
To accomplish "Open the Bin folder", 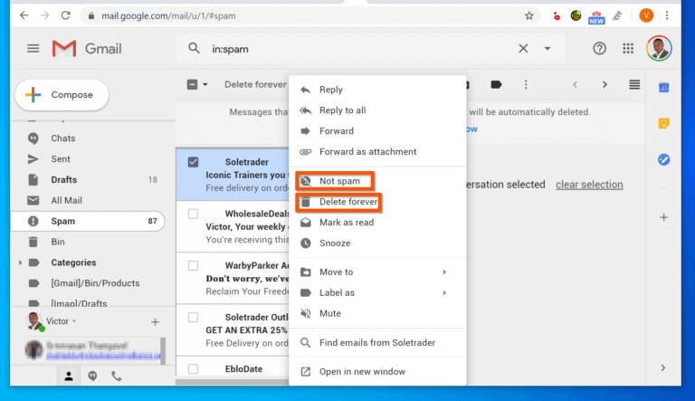I will coord(58,242).
